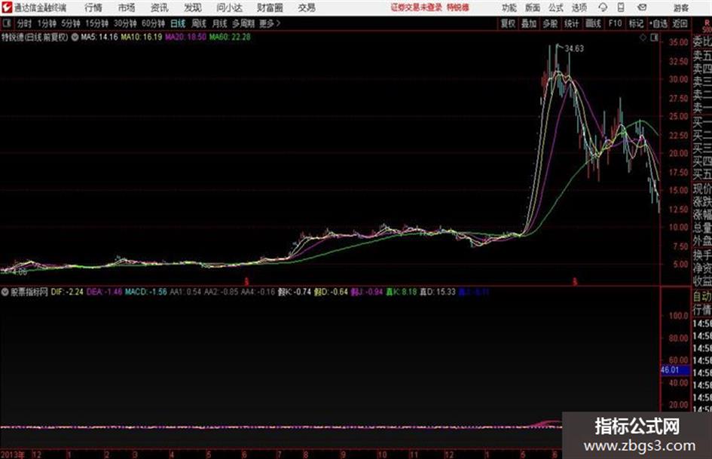Click the 多股 multi-stock button
This screenshot has height=459, width=712.
coord(550,23)
